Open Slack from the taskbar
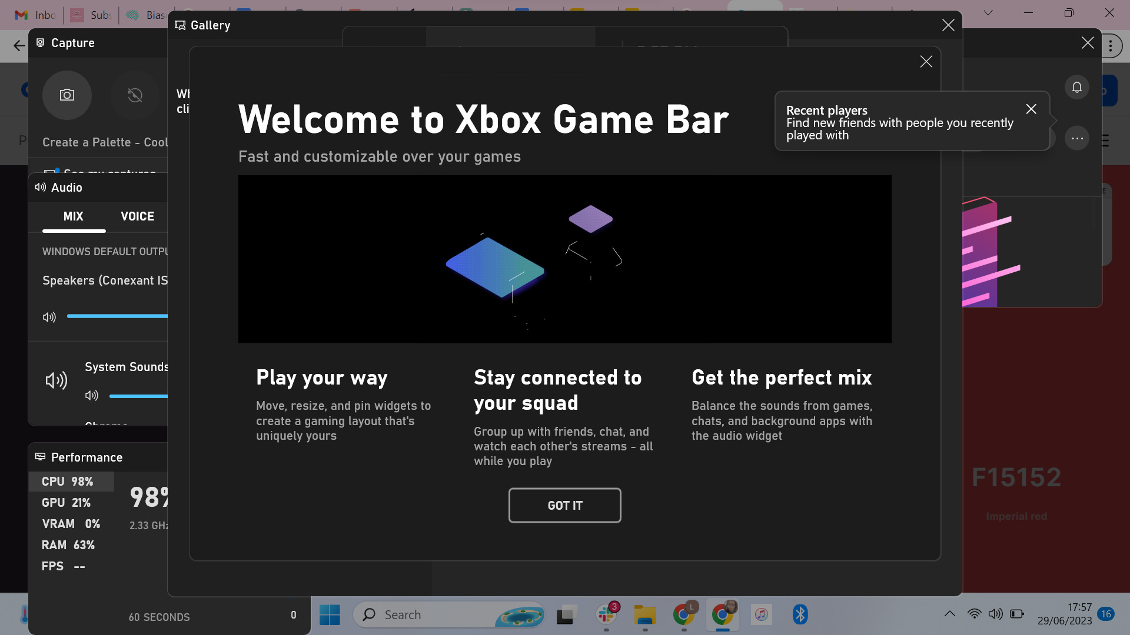Viewport: 1130px width, 635px height. coord(606,615)
